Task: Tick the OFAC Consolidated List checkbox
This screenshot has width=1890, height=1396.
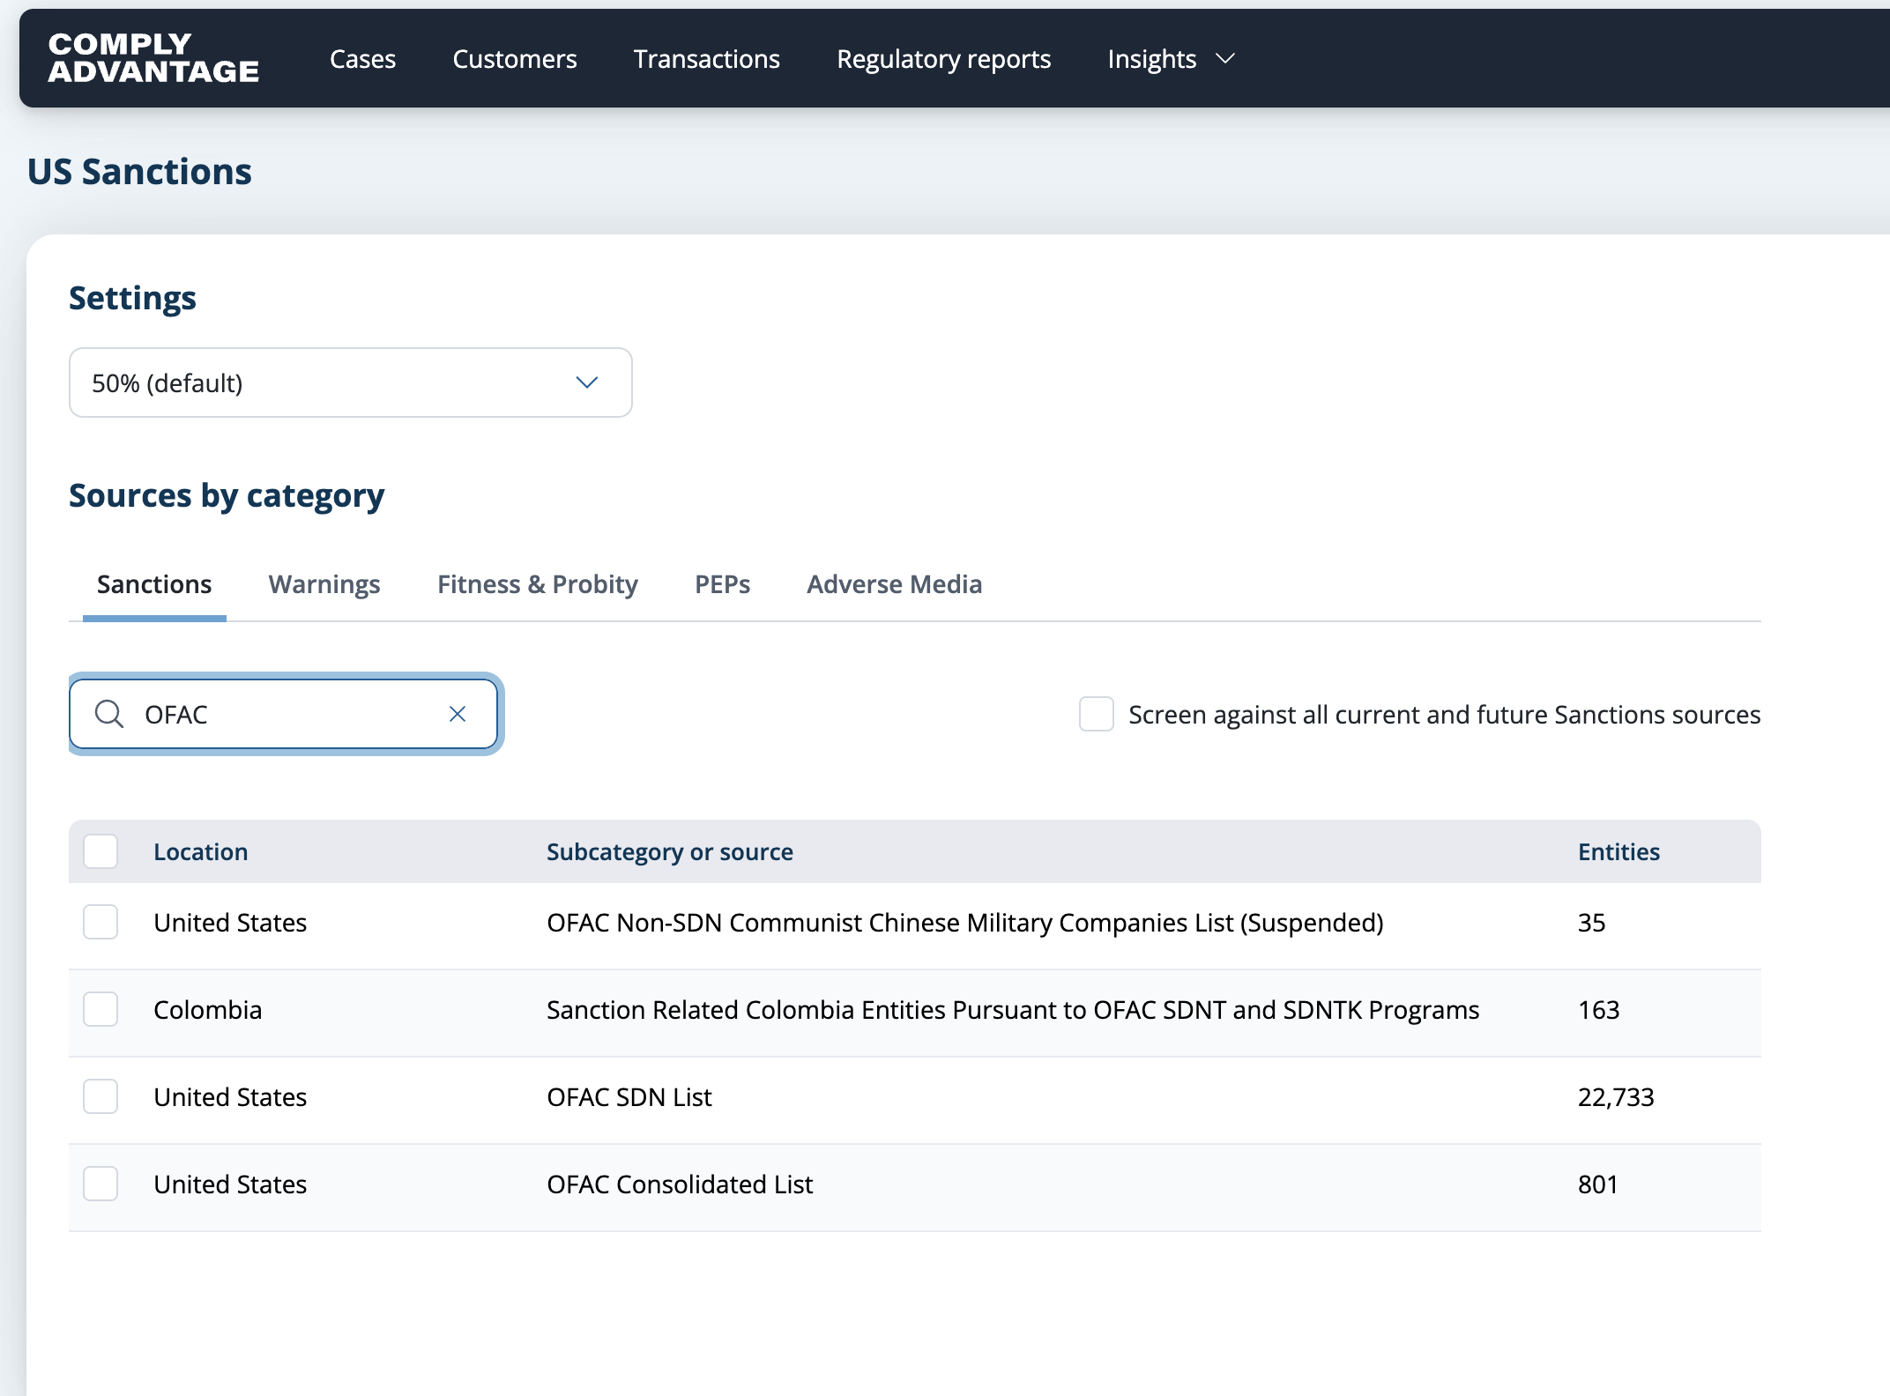Action: pyautogui.click(x=100, y=1184)
